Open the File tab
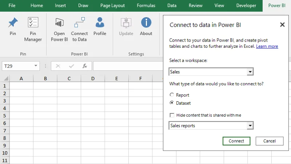Image resolution: width=291 pixels, height=164 pixels. 12,5
